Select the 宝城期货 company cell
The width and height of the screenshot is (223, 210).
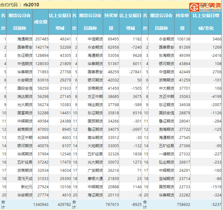pos(166,178)
